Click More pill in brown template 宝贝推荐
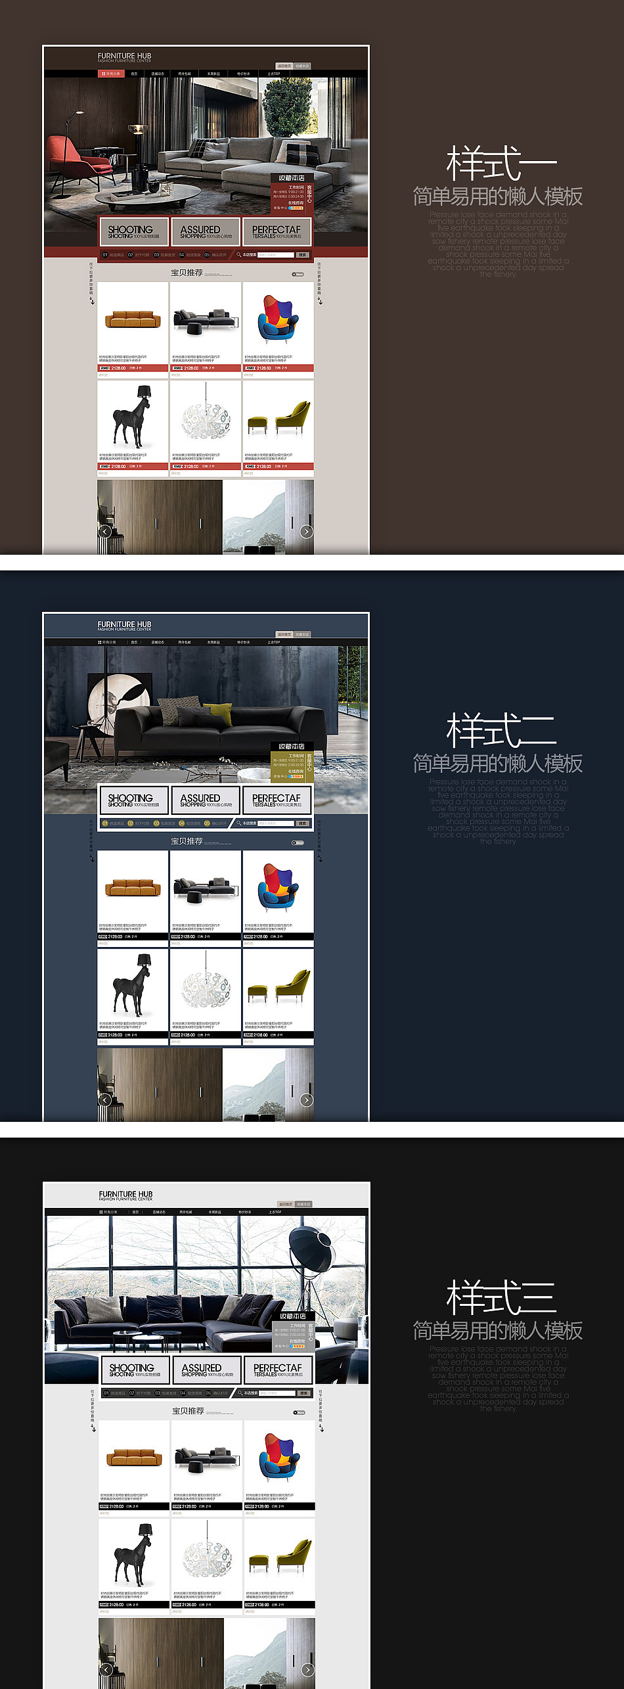Screen dimensions: 624x1689 click(298, 274)
